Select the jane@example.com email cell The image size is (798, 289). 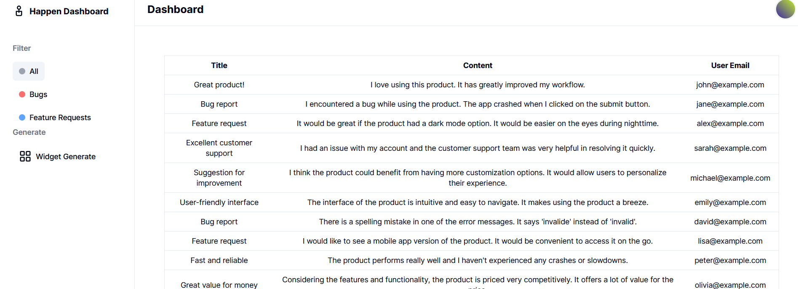click(730, 104)
